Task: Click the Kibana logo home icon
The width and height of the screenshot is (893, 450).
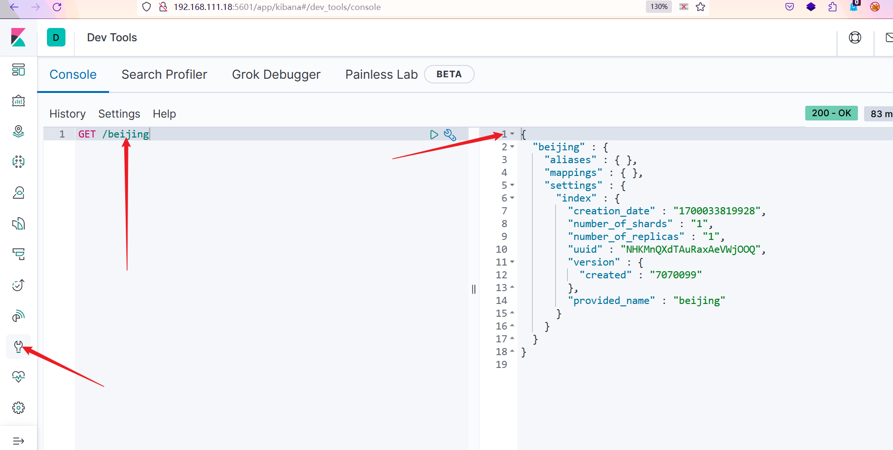Action: (18, 37)
